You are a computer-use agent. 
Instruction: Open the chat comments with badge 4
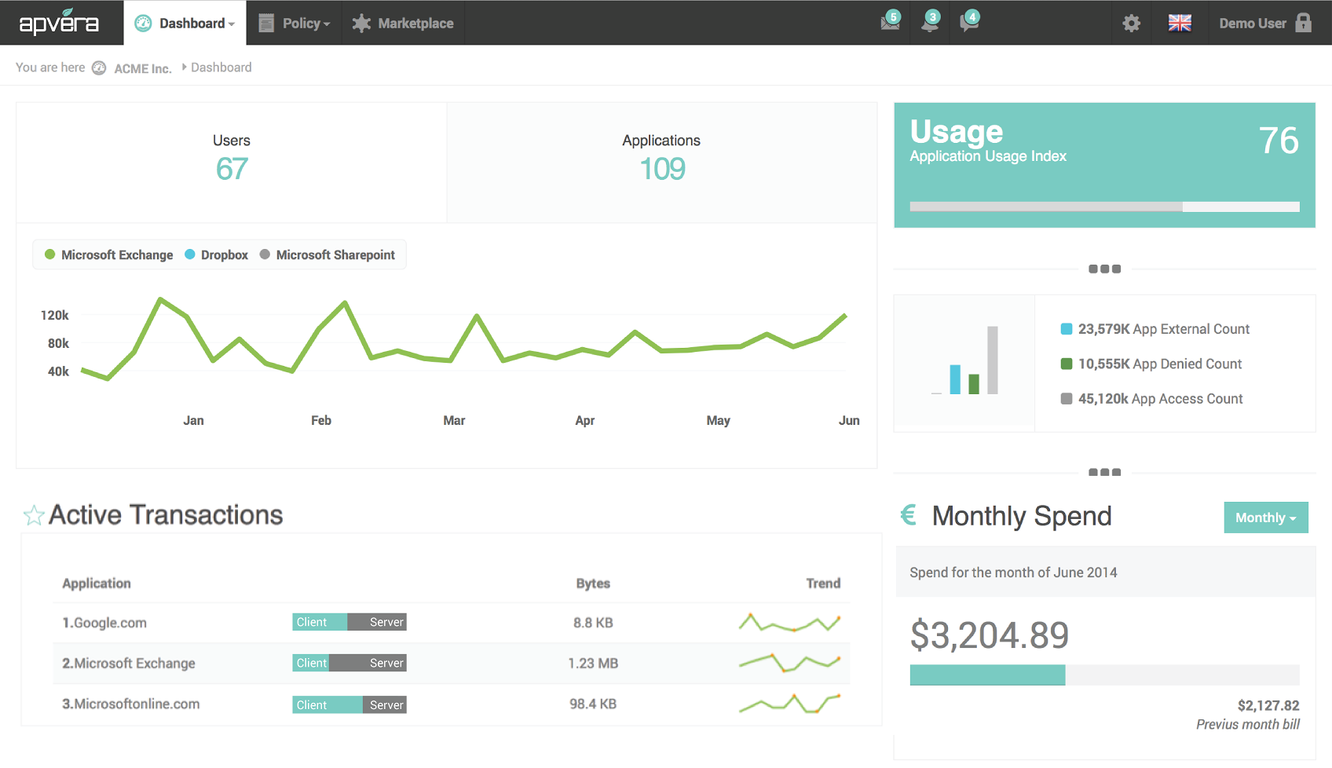970,21
